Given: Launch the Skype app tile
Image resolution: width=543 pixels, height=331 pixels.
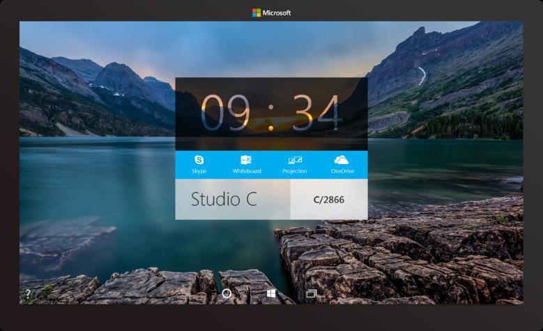Looking at the screenshot, I should tap(199, 165).
